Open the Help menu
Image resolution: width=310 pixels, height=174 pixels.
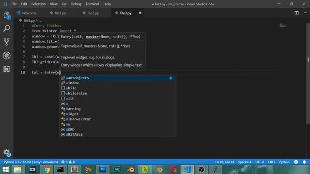(x=107, y=4)
